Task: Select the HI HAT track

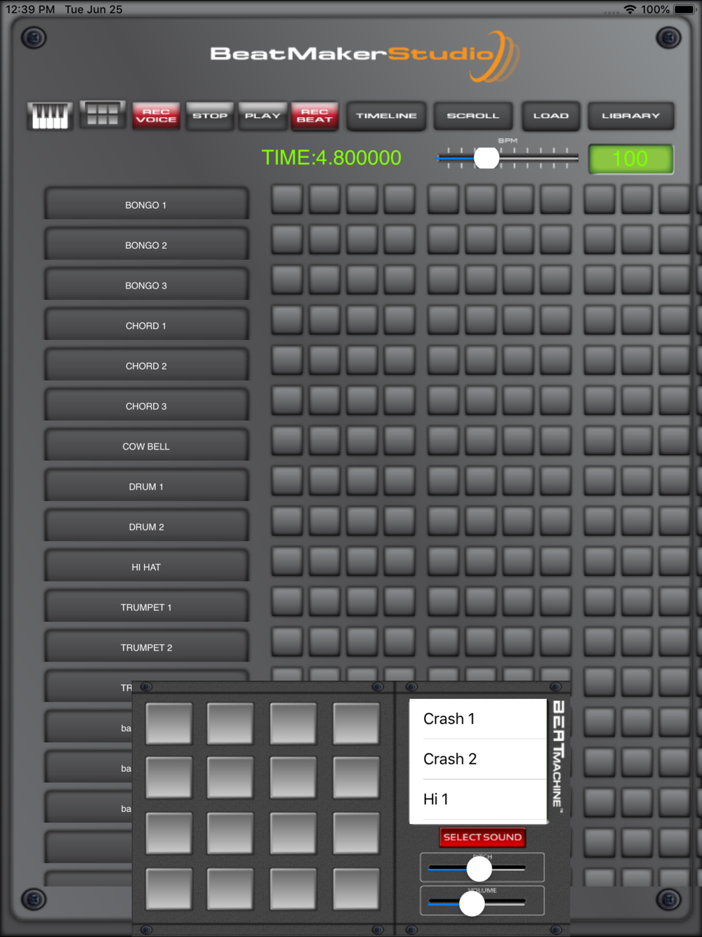Action: tap(146, 566)
